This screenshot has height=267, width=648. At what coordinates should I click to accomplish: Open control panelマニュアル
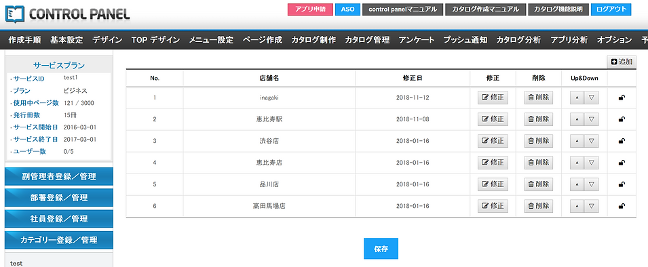pos(403,9)
